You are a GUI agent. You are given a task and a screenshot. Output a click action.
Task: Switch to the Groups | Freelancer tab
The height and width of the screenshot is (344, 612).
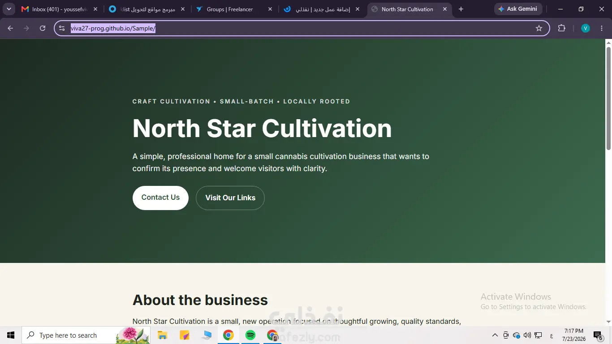[234, 9]
